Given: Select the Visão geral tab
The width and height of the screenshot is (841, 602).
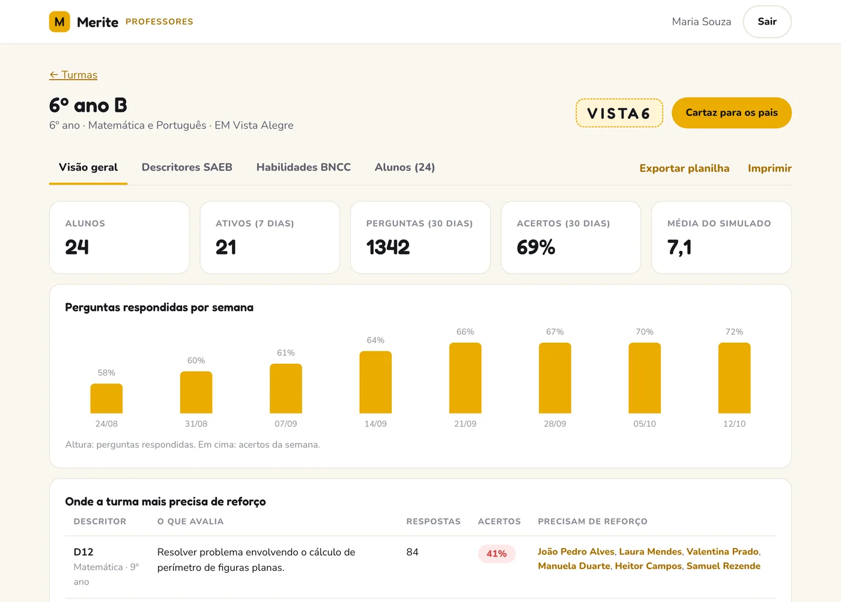Looking at the screenshot, I should (x=88, y=167).
